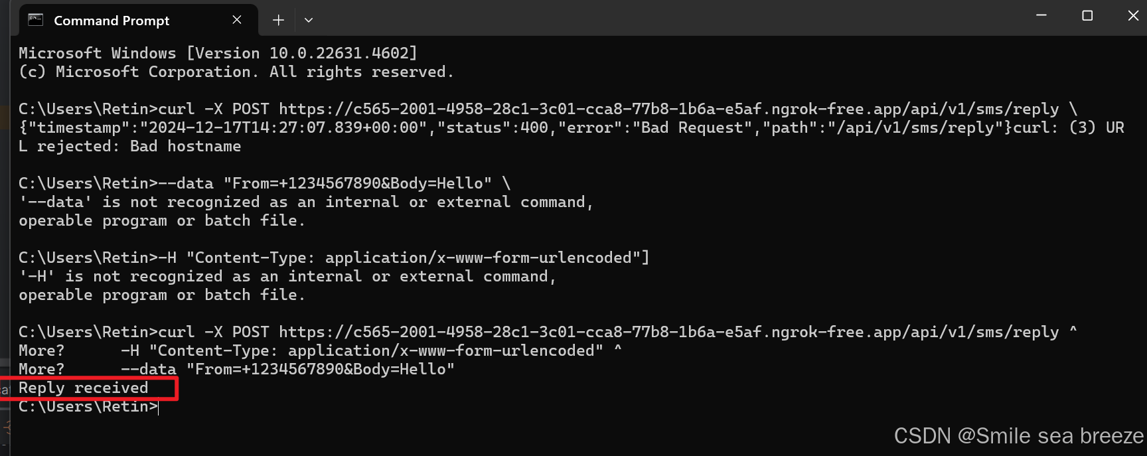
Task: Click the cmd window glyph on the tab
Action: pyautogui.click(x=36, y=19)
